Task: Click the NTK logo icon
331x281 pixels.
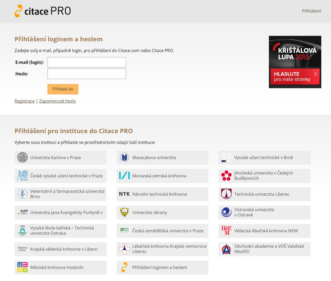Action: [x=124, y=194]
